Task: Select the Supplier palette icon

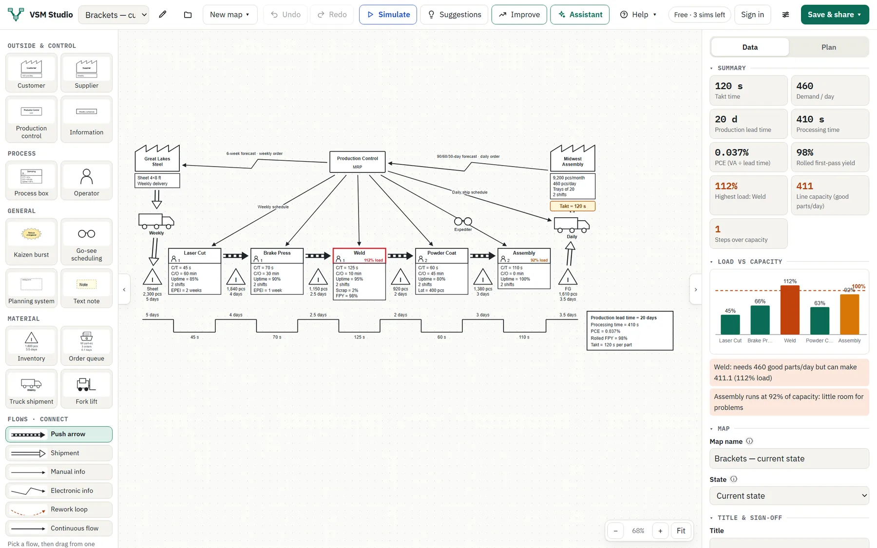Action: pyautogui.click(x=86, y=73)
